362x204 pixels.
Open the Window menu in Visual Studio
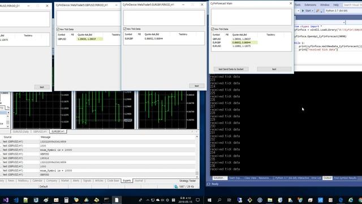(325, 5)
